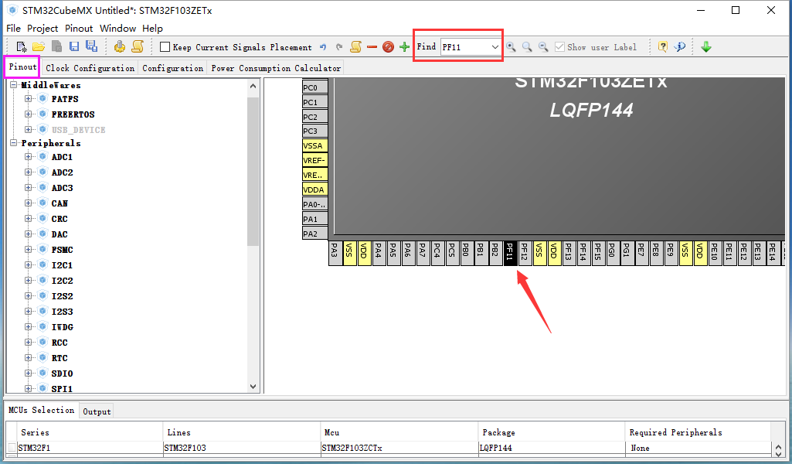
Task: Open the Window menu
Action: 117,29
